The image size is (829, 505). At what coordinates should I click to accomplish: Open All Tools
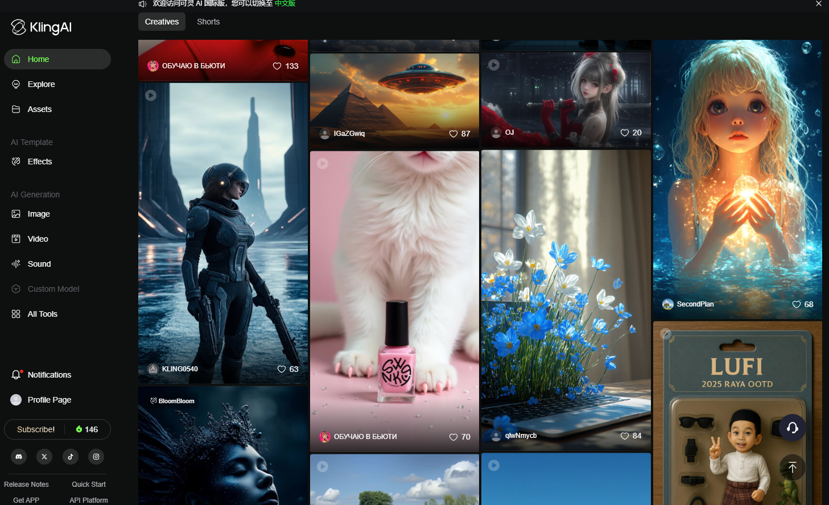(57, 314)
